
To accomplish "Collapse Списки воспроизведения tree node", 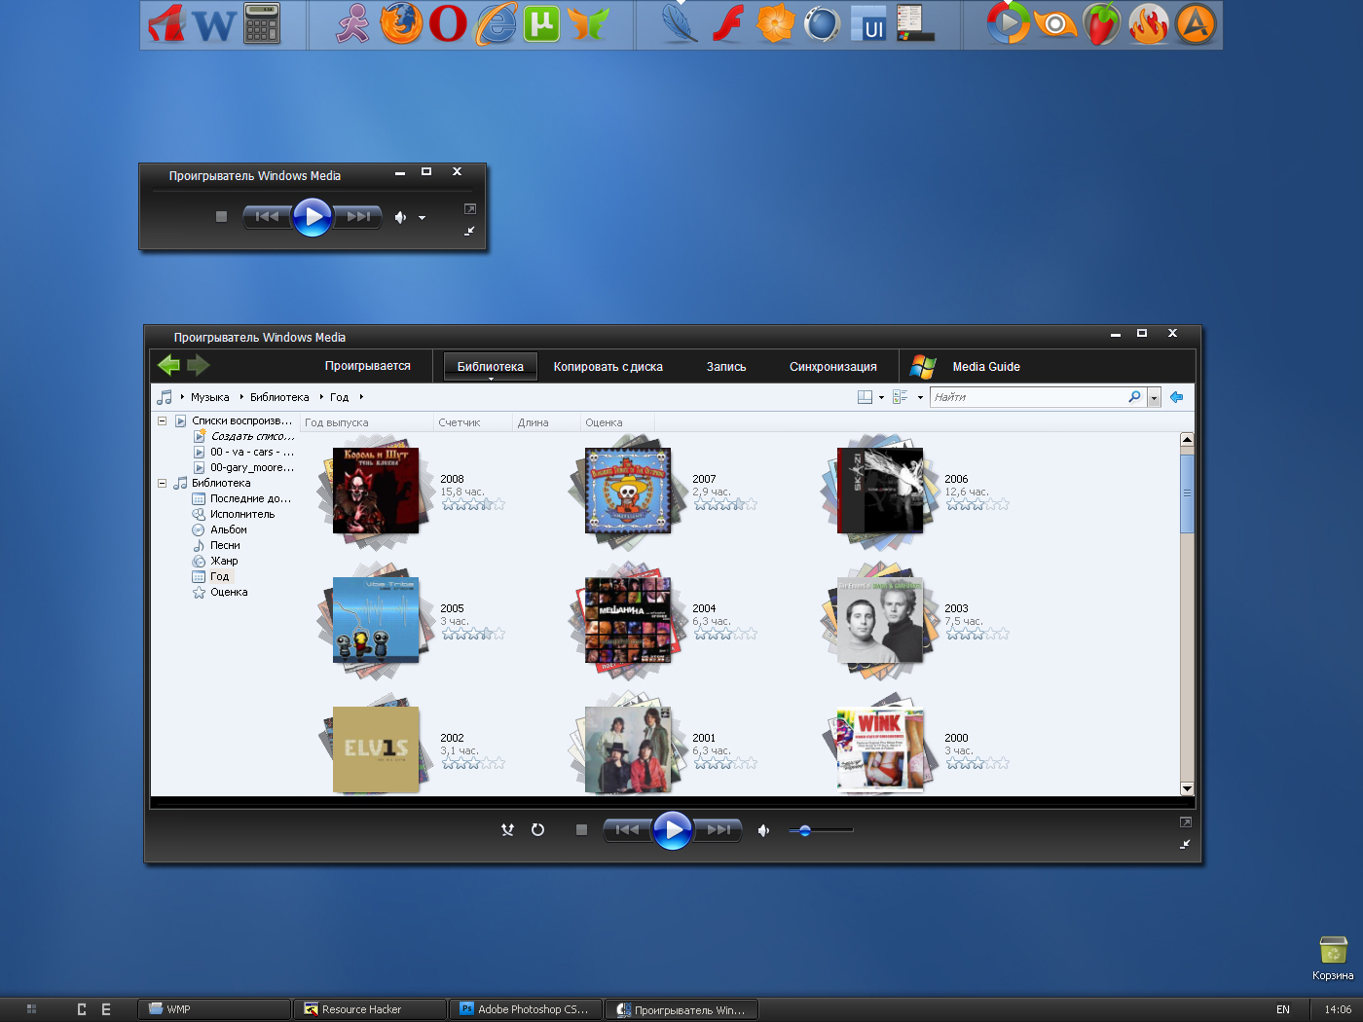I will click(x=162, y=420).
